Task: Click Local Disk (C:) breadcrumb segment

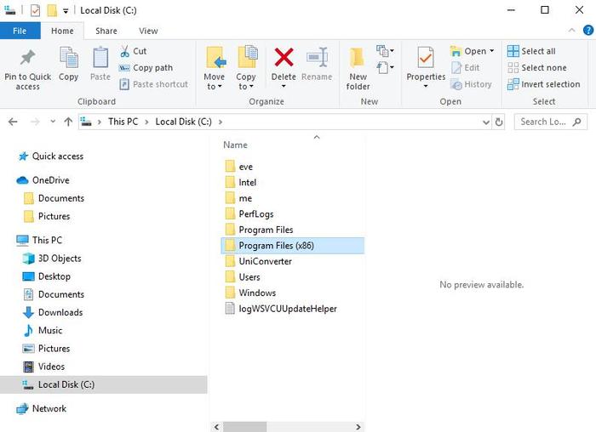Action: [184, 122]
